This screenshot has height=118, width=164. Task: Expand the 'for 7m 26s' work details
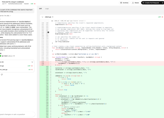tap(6, 16)
